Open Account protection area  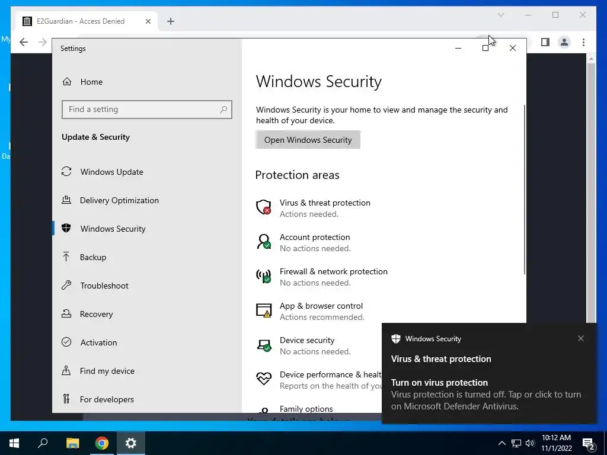[315, 242]
